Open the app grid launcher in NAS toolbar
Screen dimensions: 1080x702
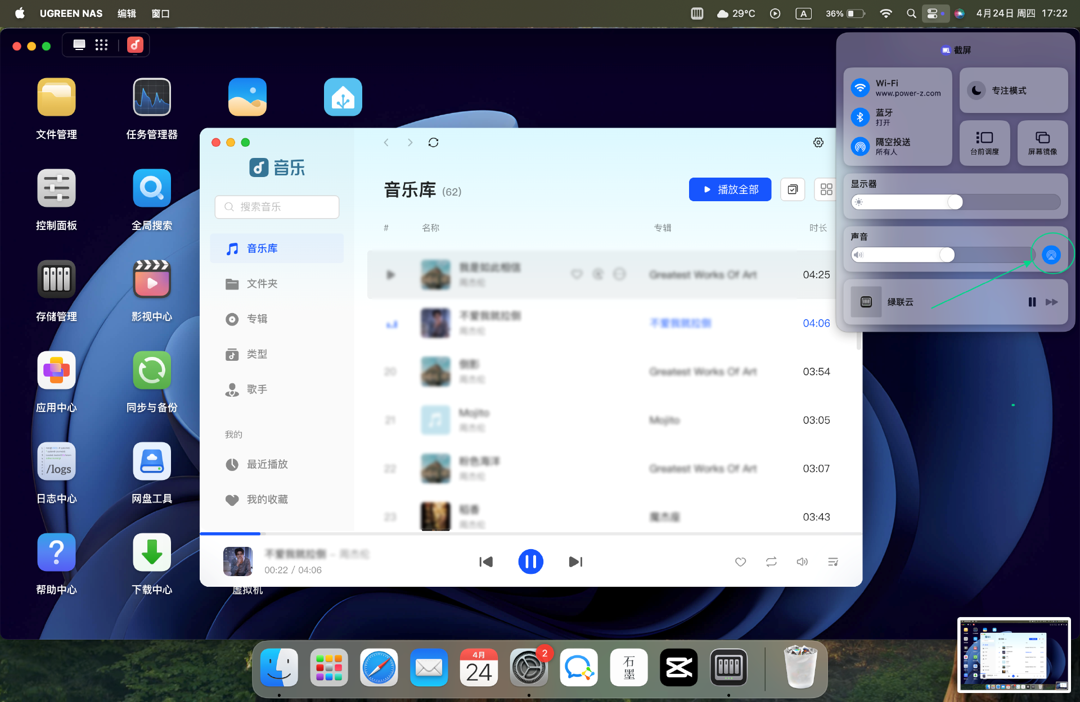(101, 45)
